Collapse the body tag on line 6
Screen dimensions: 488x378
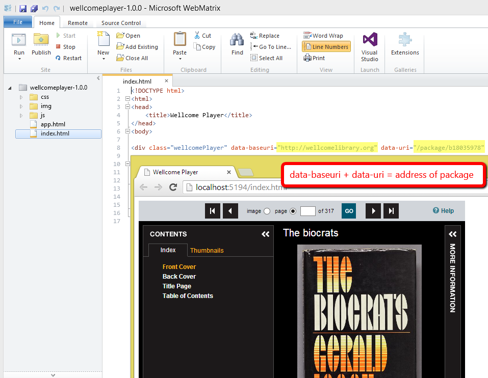[127, 131]
